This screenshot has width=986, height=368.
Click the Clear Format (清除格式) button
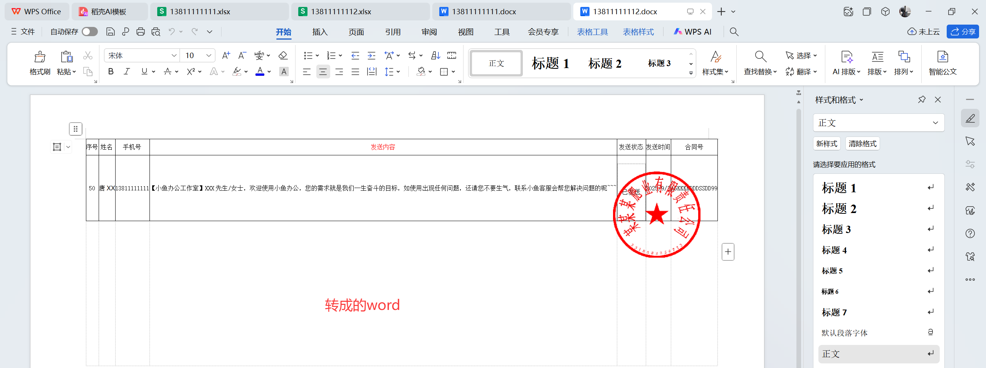coord(862,144)
